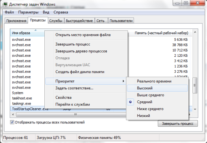The height and width of the screenshot is (143, 207).
Task: Set priority to Ниже среднего
Action: tap(157, 109)
